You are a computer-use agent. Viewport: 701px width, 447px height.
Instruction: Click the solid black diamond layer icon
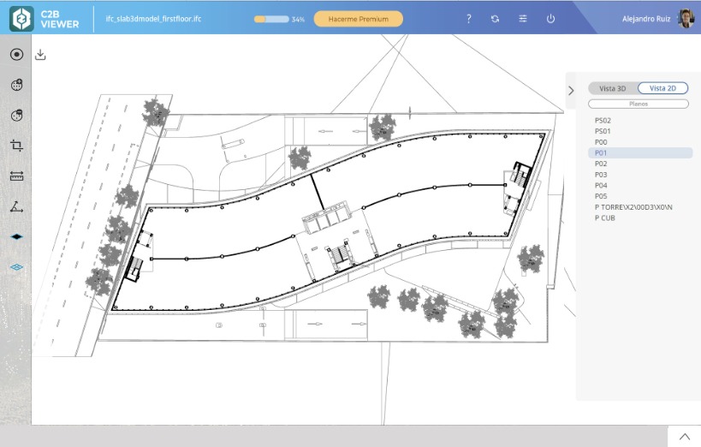[16, 236]
